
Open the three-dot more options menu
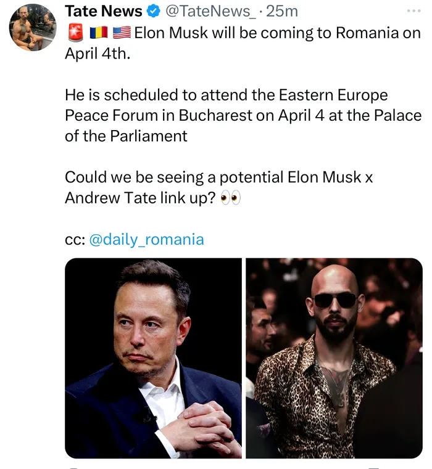click(x=413, y=11)
